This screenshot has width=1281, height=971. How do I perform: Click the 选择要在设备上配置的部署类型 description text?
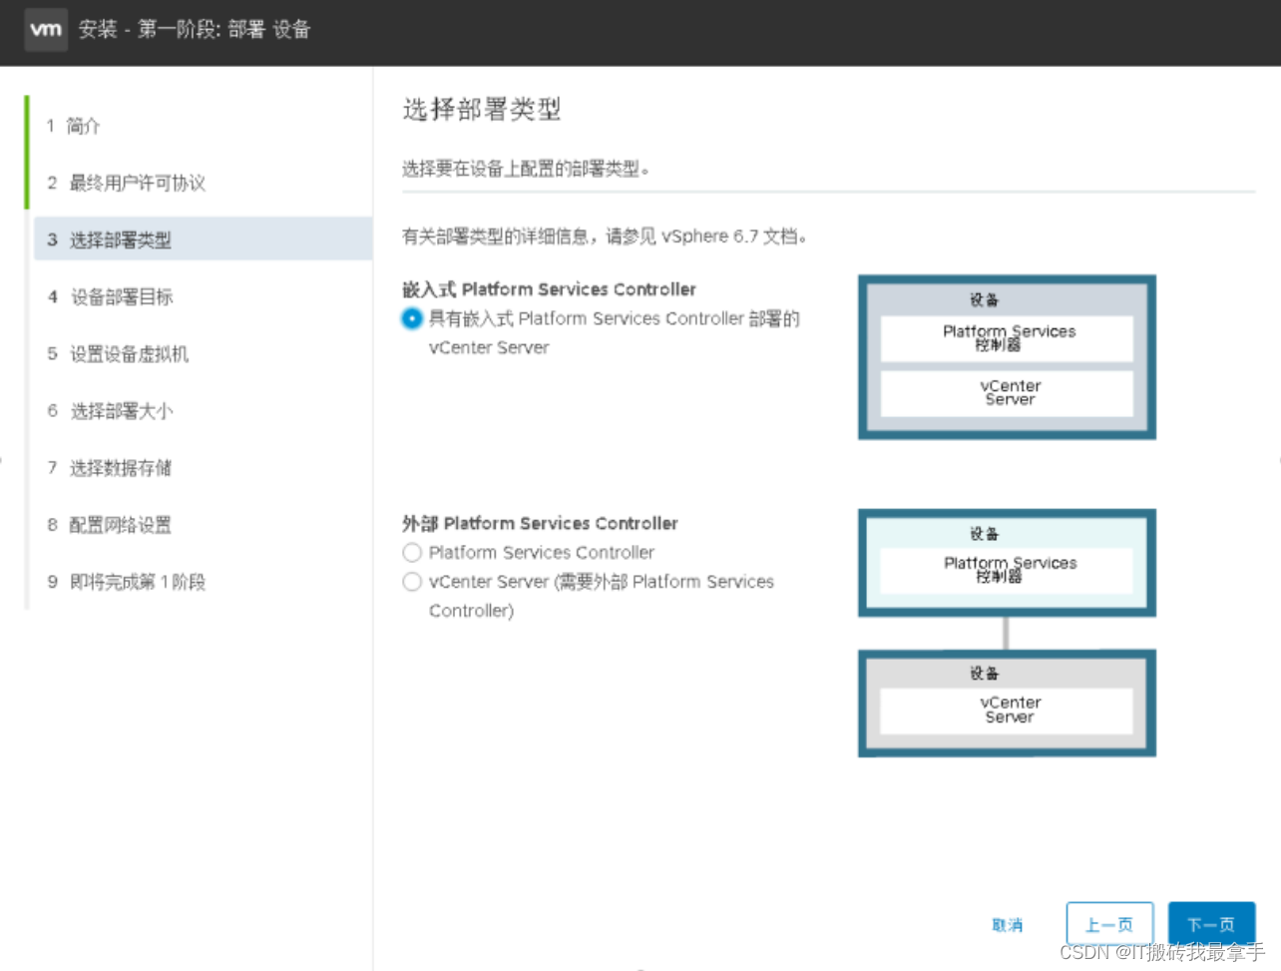pyautogui.click(x=526, y=169)
